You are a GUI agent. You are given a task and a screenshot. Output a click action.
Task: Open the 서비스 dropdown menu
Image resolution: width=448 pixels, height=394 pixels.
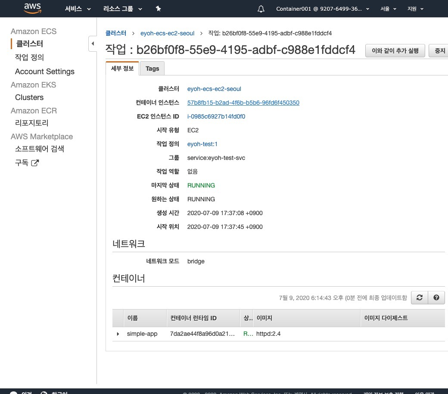[x=78, y=9]
